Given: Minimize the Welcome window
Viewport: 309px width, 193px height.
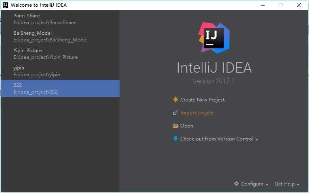Looking at the screenshot, I should pyautogui.click(x=263, y=5).
